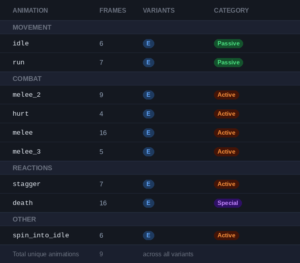Click the Active tag for hurt
This screenshot has height=263, width=300.
226,114
